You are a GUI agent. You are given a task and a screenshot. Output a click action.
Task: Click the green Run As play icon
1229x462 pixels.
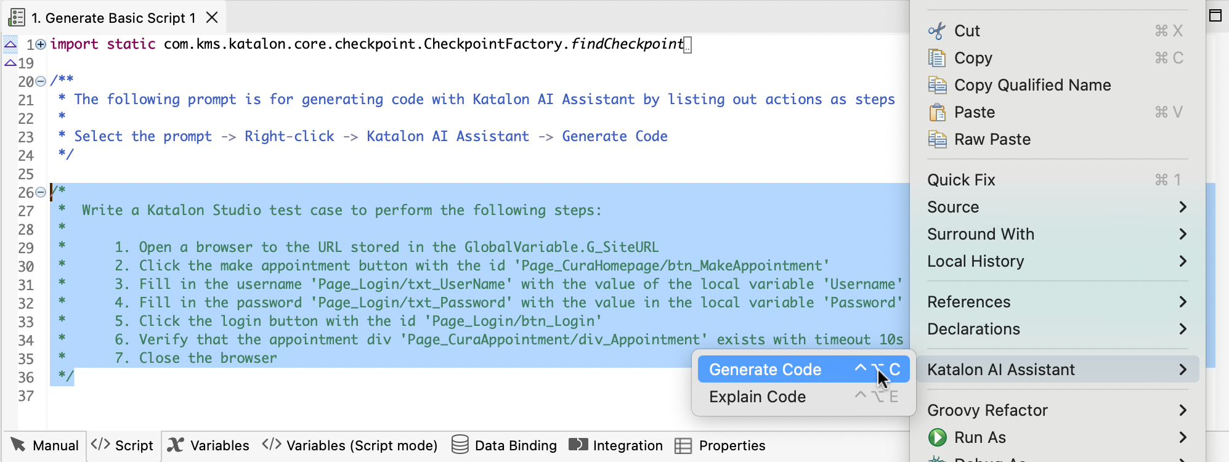[937, 437]
